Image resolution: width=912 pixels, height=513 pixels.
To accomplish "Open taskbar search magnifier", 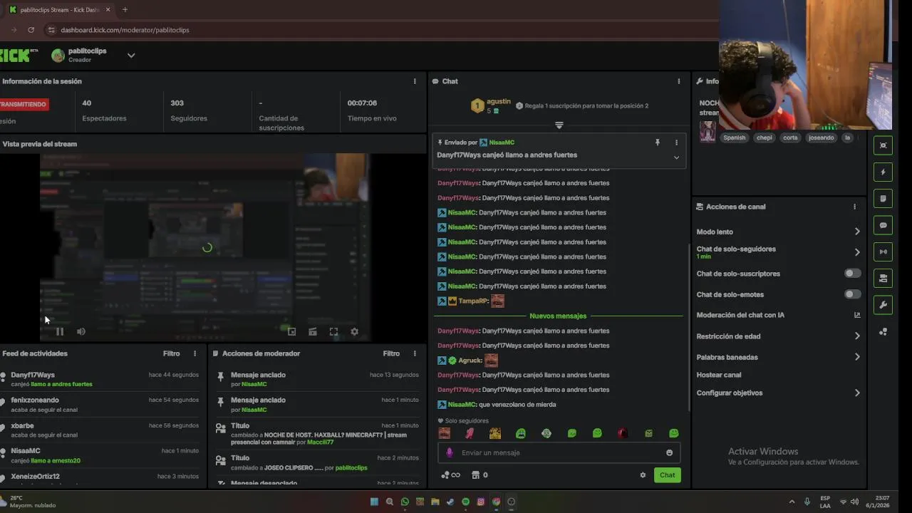I will (x=390, y=502).
